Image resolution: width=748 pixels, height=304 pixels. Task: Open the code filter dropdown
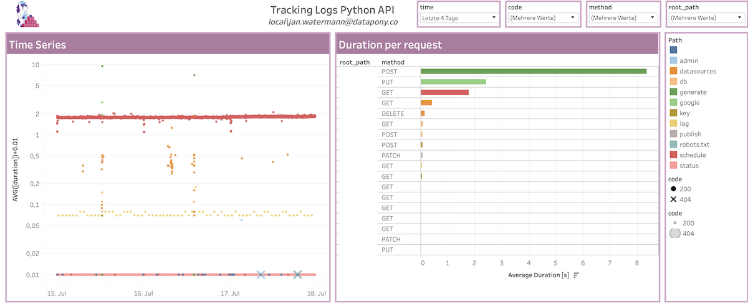(544, 18)
